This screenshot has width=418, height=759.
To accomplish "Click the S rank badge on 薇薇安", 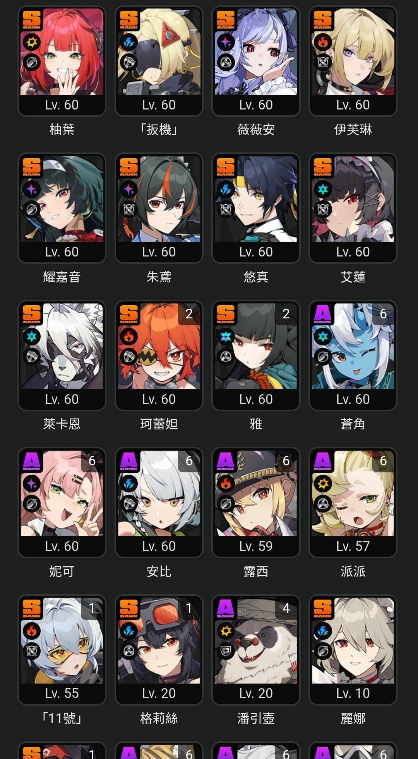I will (226, 19).
